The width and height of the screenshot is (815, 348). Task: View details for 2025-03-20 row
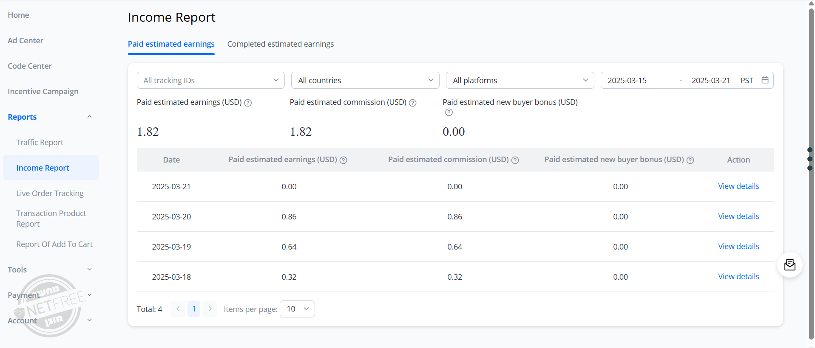point(738,216)
